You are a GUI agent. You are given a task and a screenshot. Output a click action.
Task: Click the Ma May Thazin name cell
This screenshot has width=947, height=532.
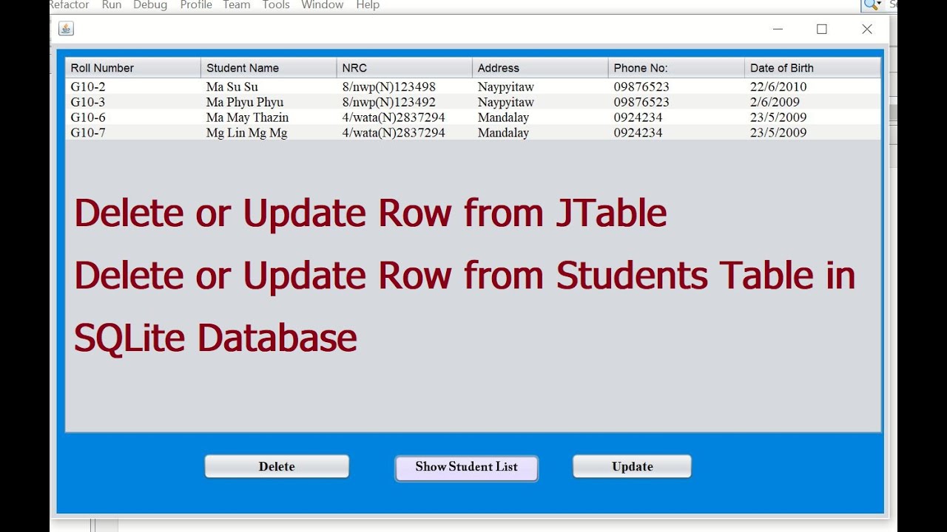(x=269, y=117)
